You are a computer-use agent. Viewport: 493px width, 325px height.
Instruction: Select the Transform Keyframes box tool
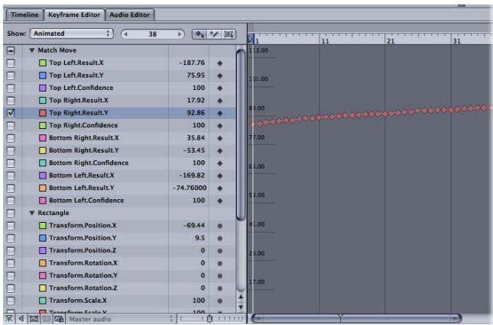[229, 34]
